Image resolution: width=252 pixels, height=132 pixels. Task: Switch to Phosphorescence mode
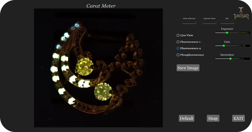[178, 55]
